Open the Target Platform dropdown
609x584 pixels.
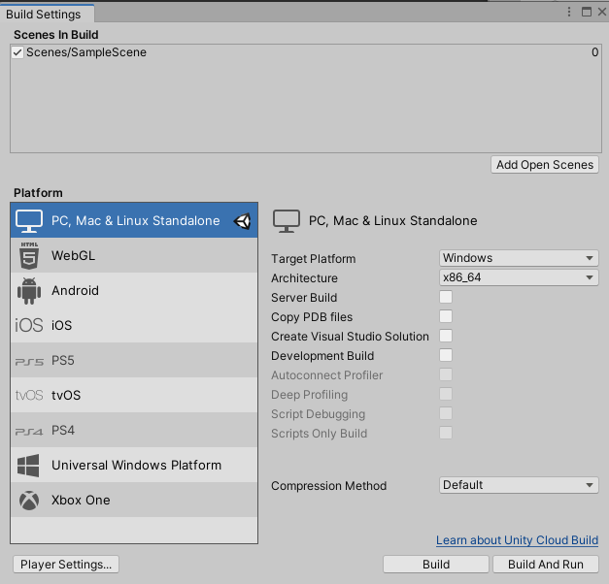pyautogui.click(x=519, y=258)
